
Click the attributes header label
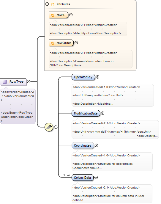(63, 4)
